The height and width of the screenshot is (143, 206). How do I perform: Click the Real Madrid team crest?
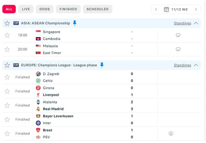(38, 109)
